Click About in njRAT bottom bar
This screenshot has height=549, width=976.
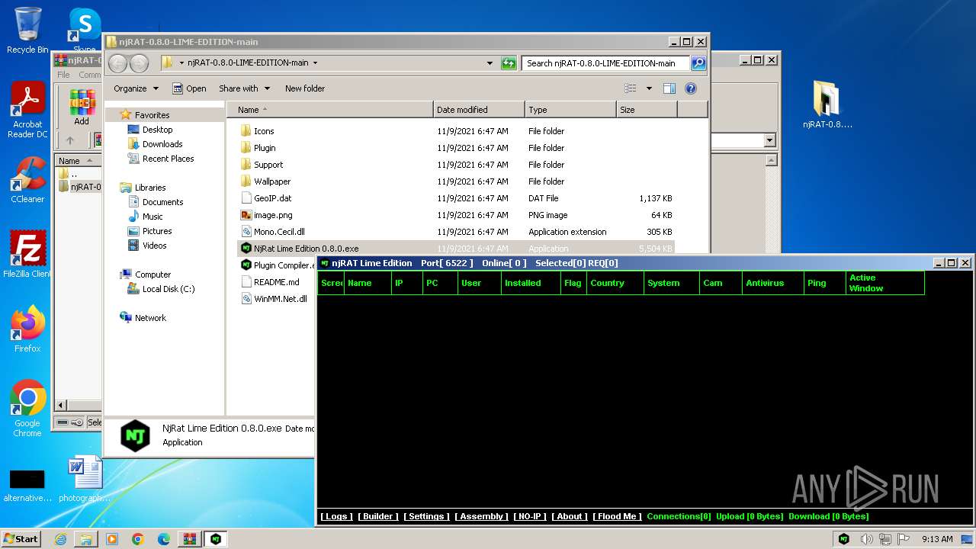570,516
